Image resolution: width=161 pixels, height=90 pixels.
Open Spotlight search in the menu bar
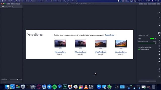tap(156, 1)
